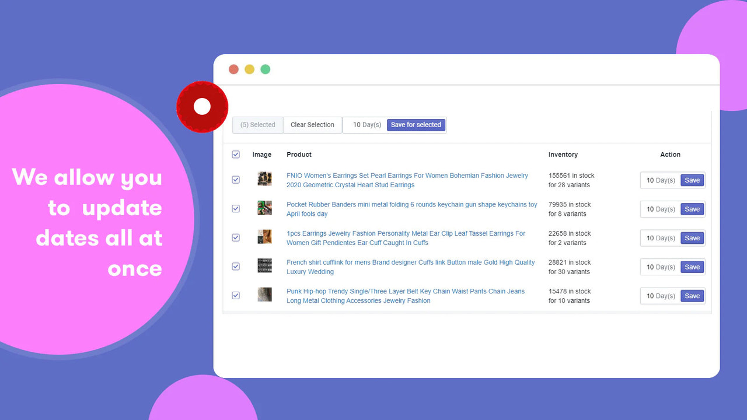Save days for FNIO Women's Earrings row
This screenshot has height=420, width=747.
(692, 180)
